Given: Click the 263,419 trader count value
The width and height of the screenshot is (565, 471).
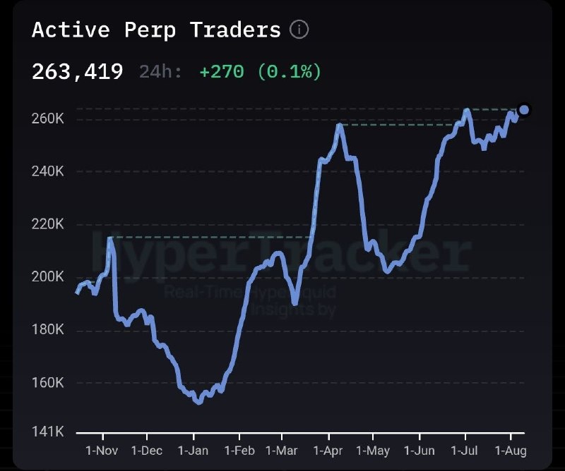Looking at the screenshot, I should point(78,72).
